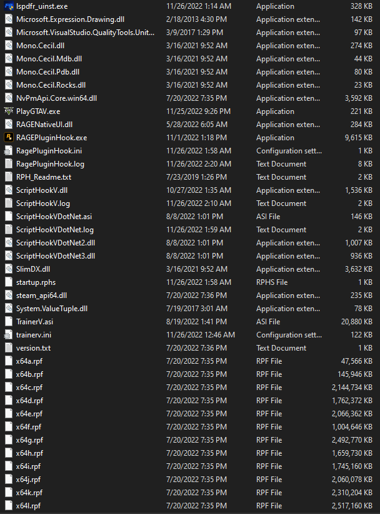Select the trainerv.ini file name
The height and width of the screenshot is (514, 380).
point(34,335)
